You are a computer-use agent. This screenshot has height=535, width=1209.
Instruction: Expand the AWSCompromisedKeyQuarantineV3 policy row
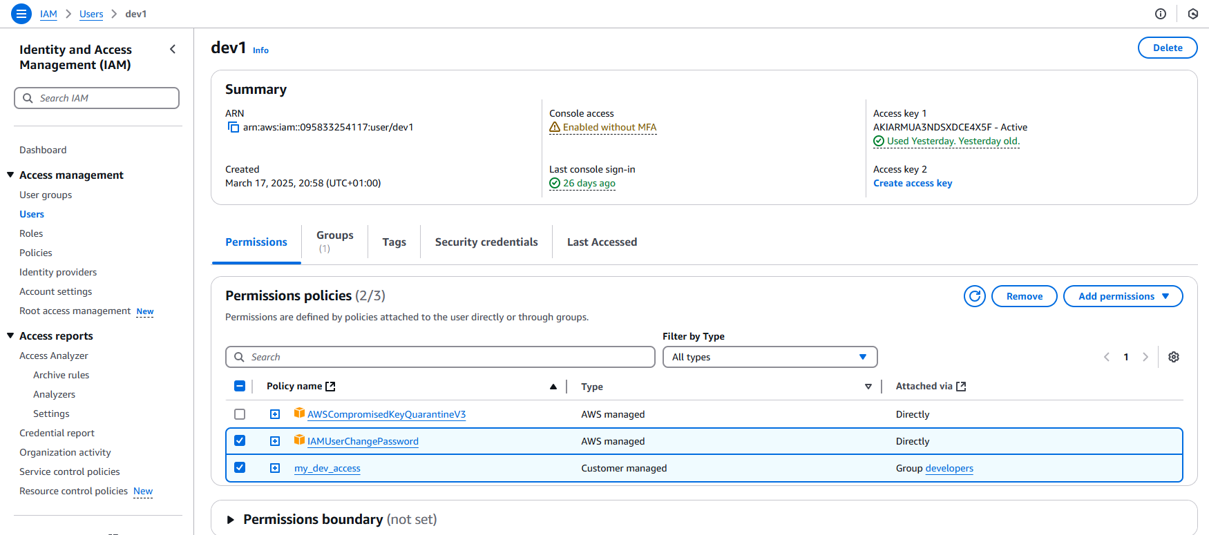[x=275, y=414]
